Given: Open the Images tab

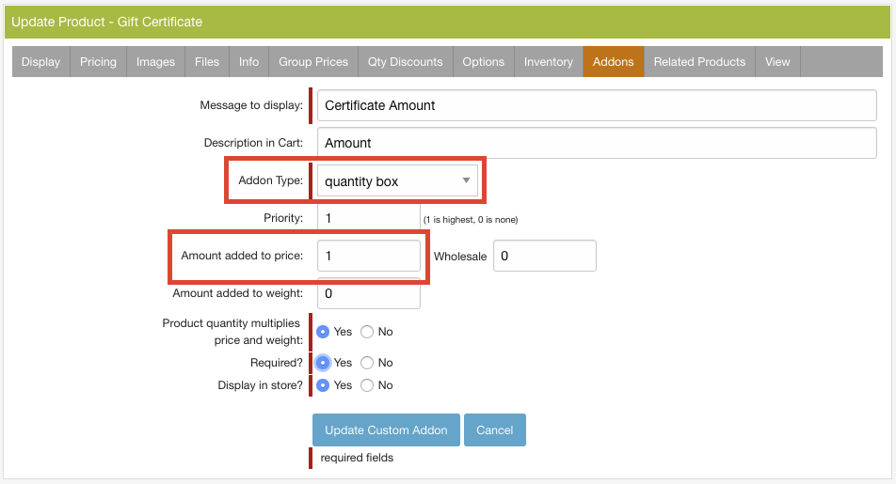Looking at the screenshot, I should pos(155,62).
